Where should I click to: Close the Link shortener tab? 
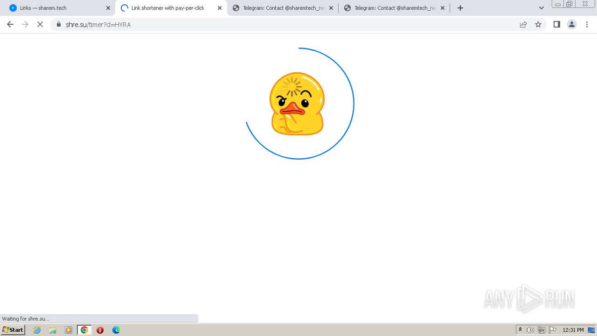click(x=220, y=8)
